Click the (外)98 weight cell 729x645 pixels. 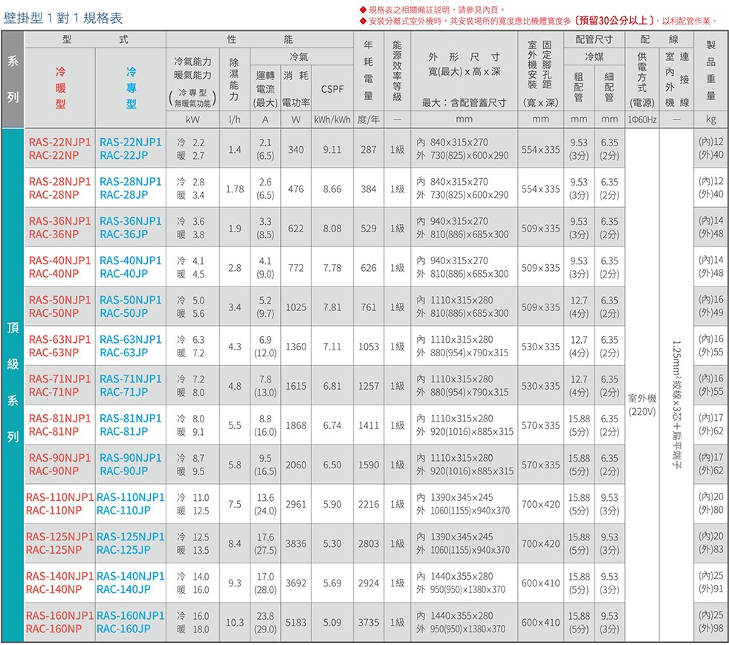[711, 629]
